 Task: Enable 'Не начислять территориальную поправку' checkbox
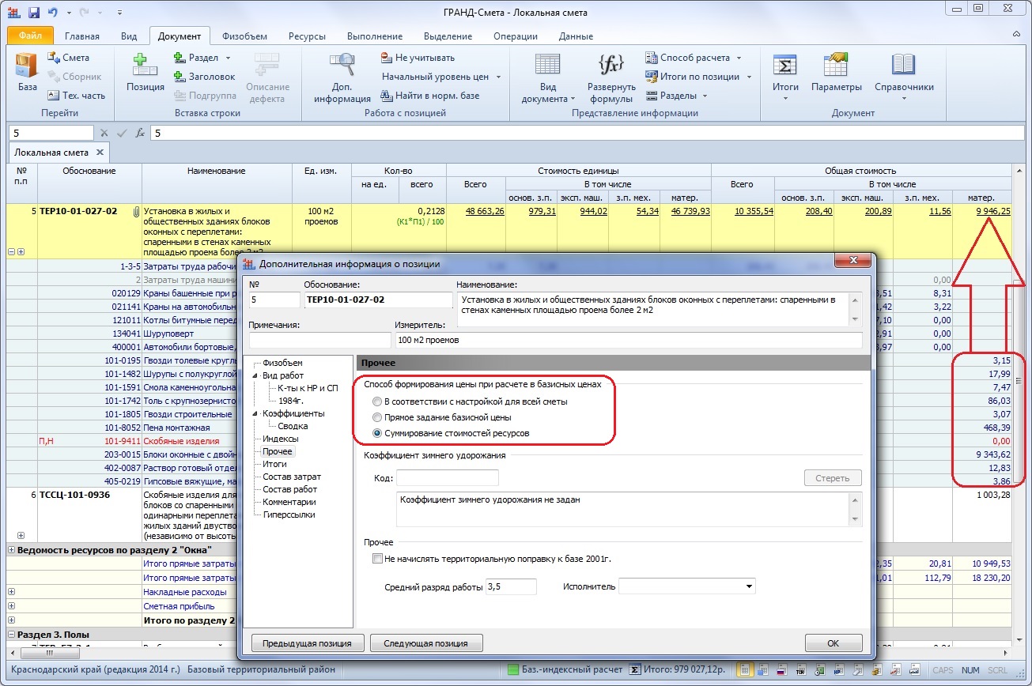pyautogui.click(x=377, y=559)
